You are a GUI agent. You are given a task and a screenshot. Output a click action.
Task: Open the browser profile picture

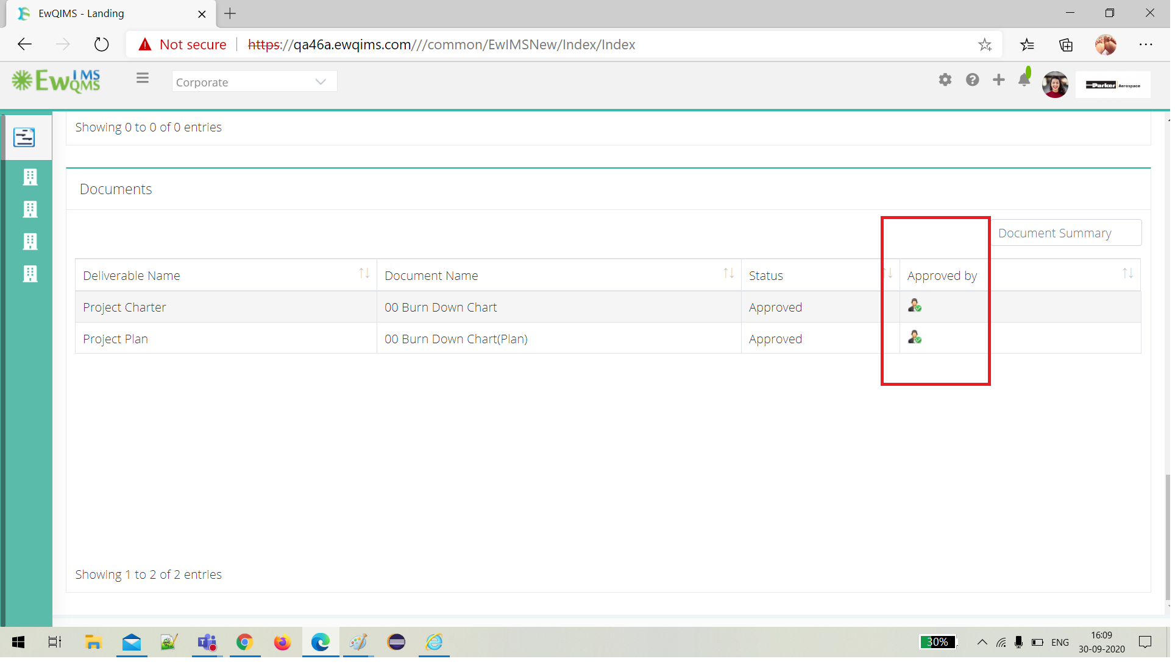pyautogui.click(x=1106, y=44)
